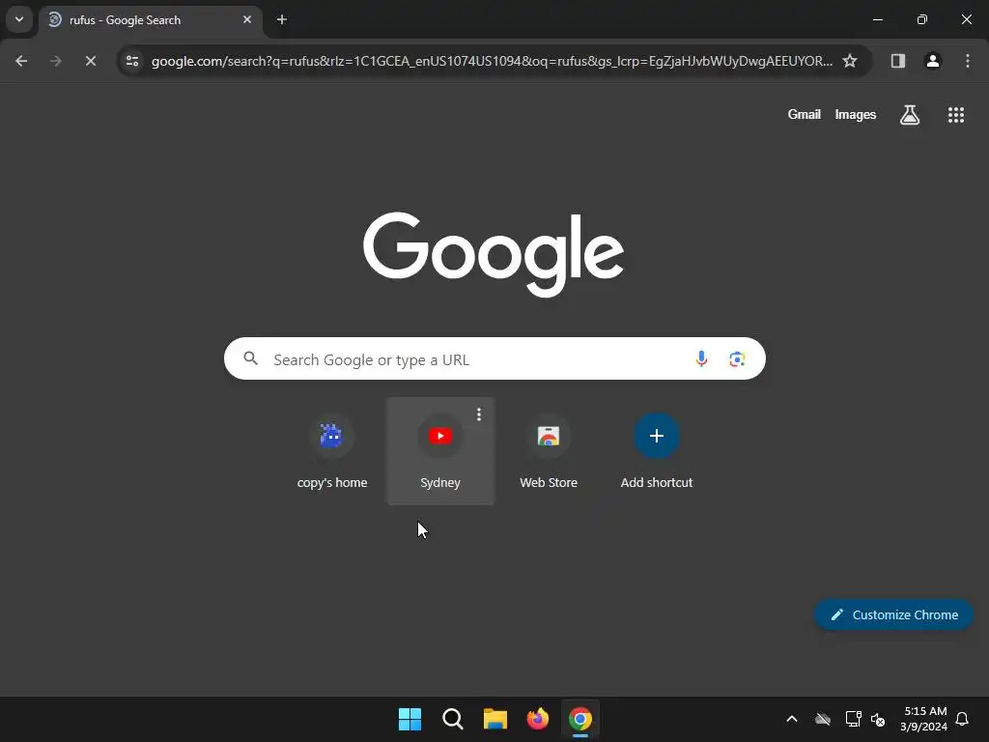Image resolution: width=989 pixels, height=742 pixels.
Task: Click the muted volume tray icon
Action: click(878, 719)
